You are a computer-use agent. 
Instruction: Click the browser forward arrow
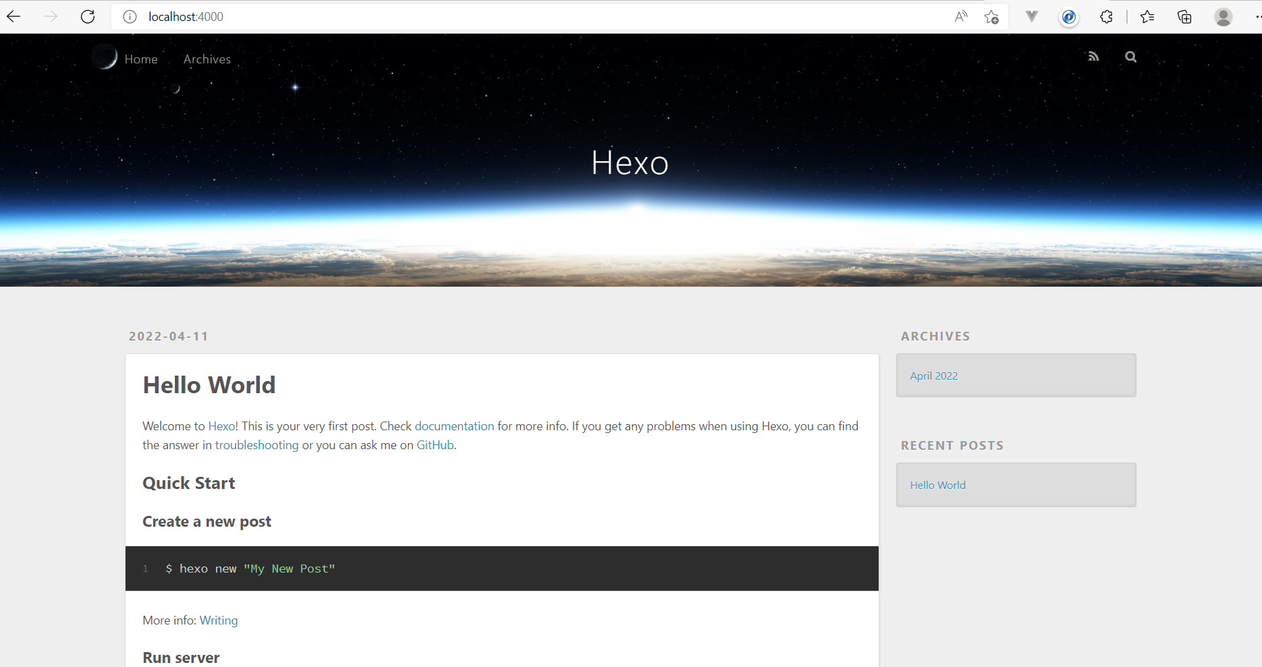pyautogui.click(x=51, y=17)
